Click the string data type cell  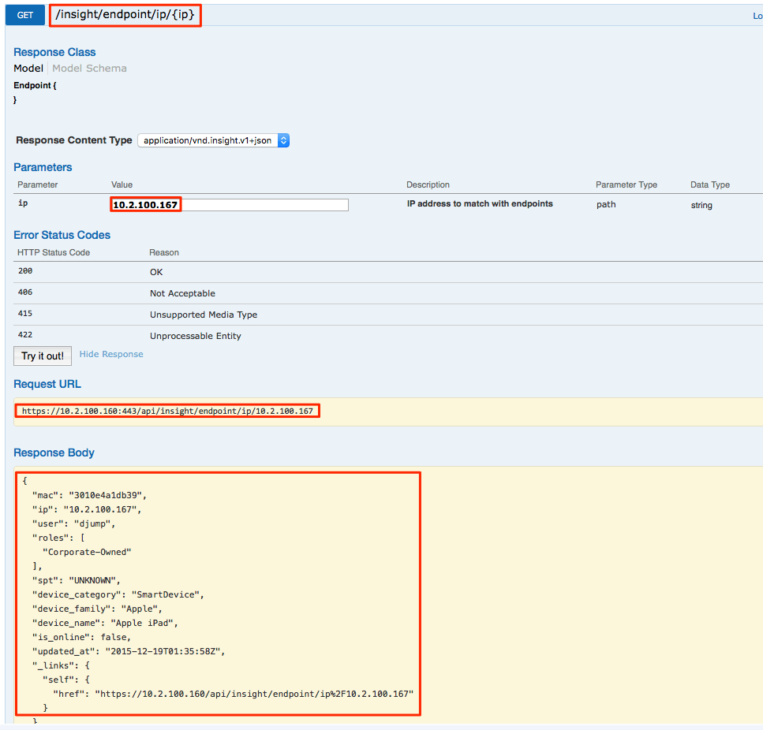701,205
